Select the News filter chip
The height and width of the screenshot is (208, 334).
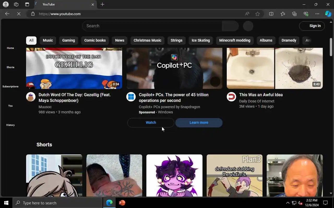tap(120, 40)
